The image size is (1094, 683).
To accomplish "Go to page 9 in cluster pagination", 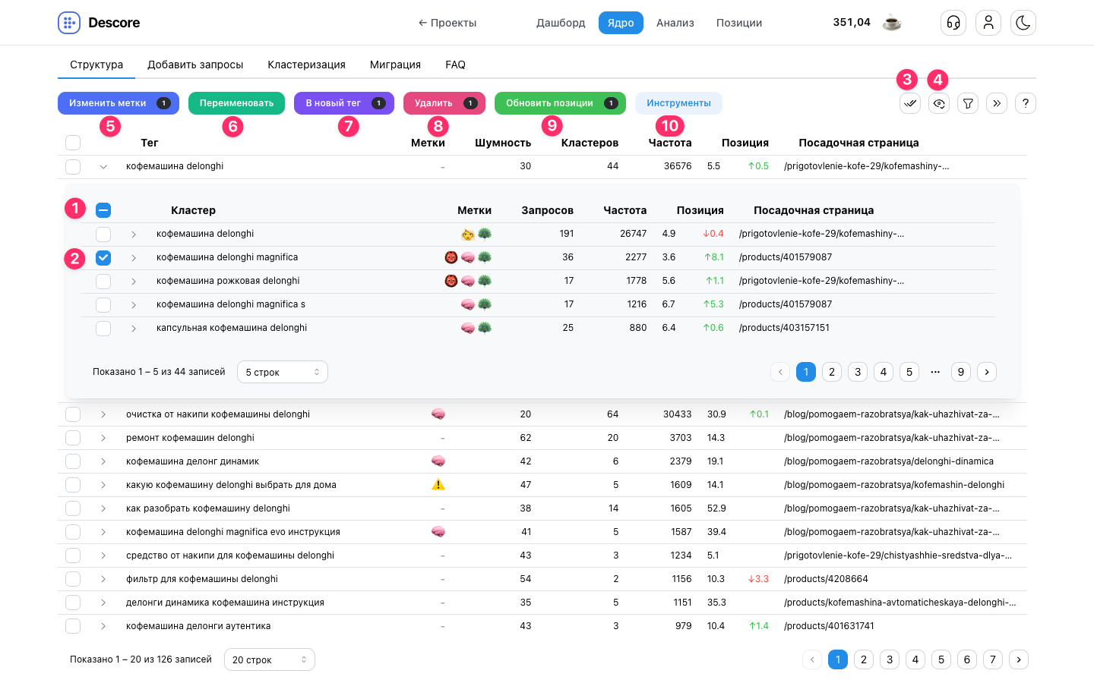I will click(961, 372).
